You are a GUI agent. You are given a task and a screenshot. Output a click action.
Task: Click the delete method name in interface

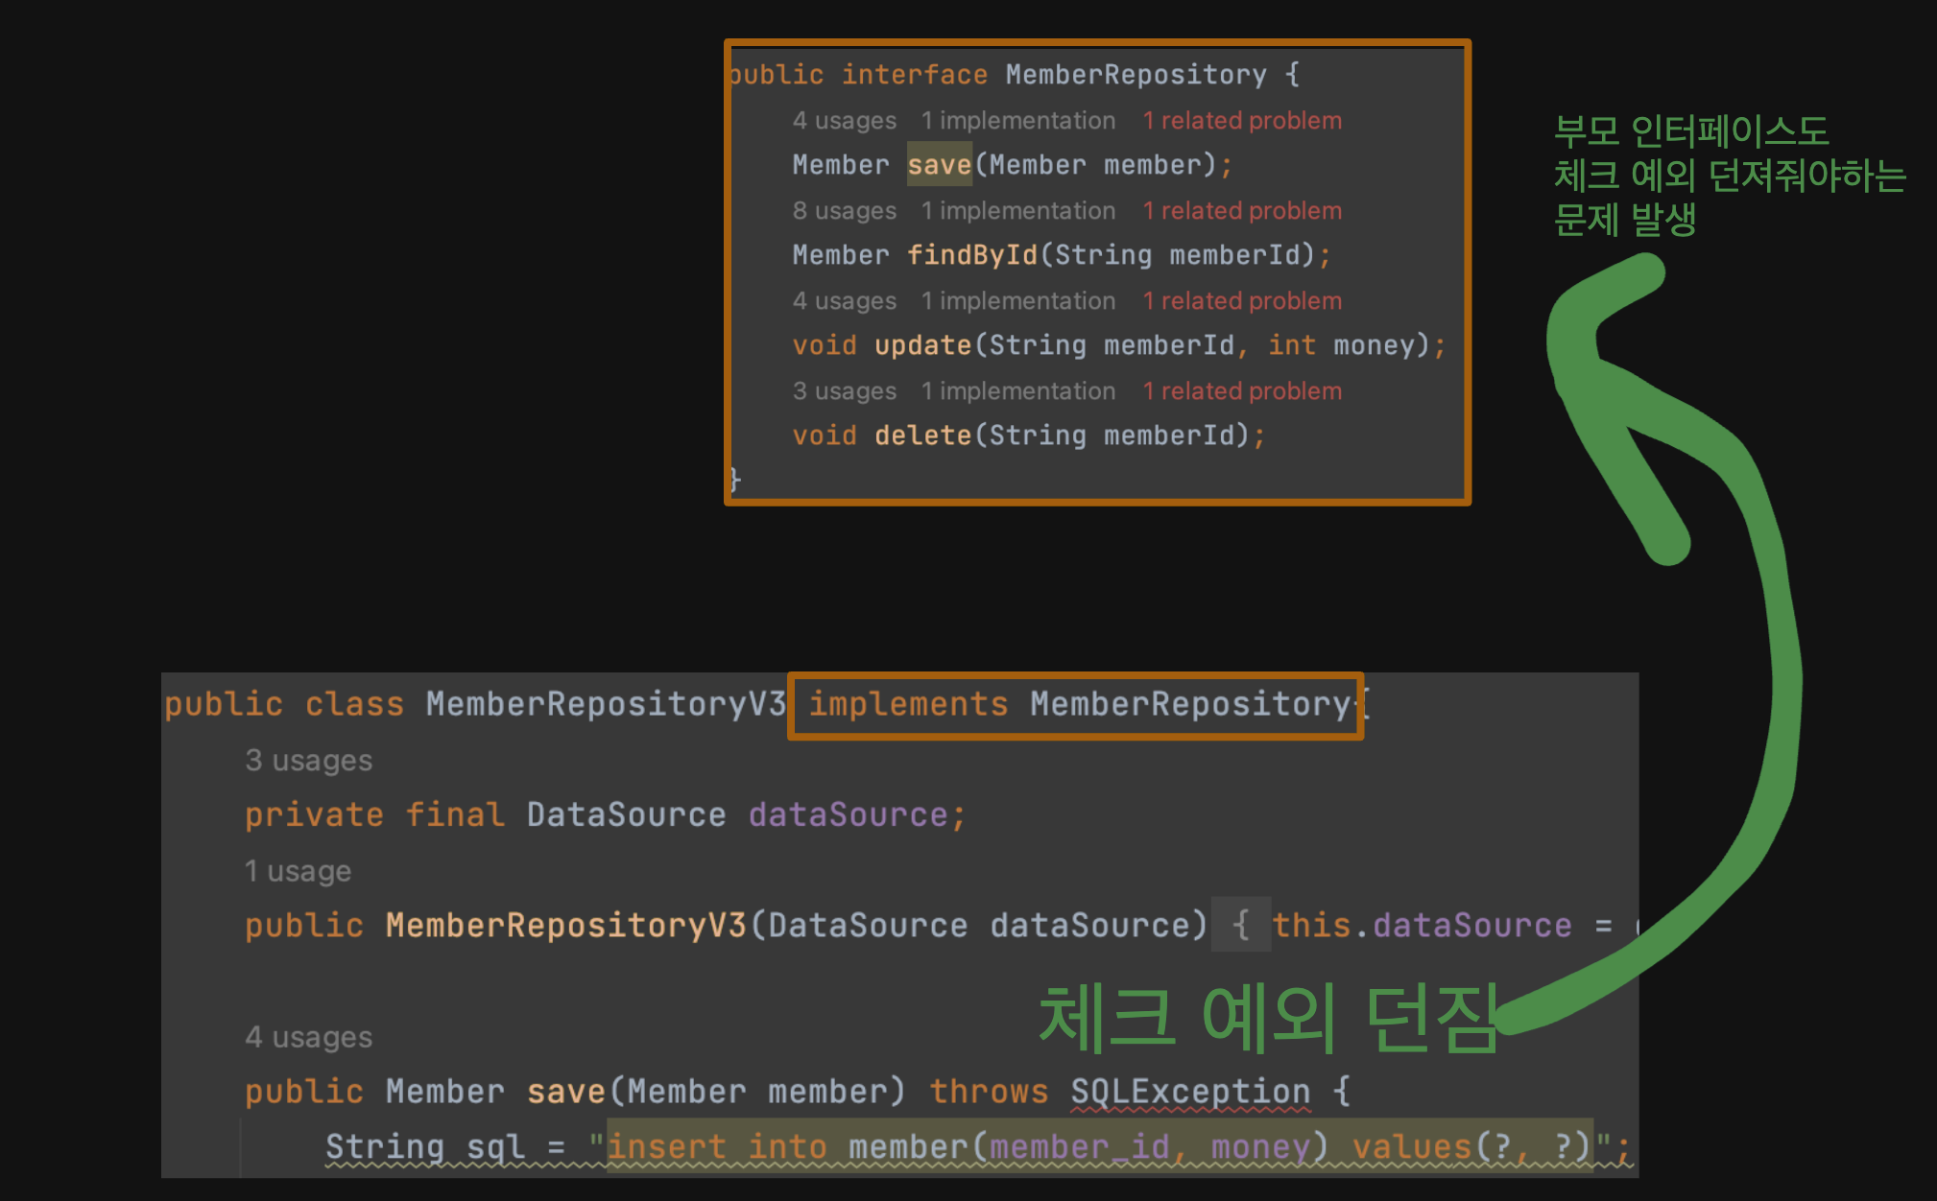pos(922,436)
